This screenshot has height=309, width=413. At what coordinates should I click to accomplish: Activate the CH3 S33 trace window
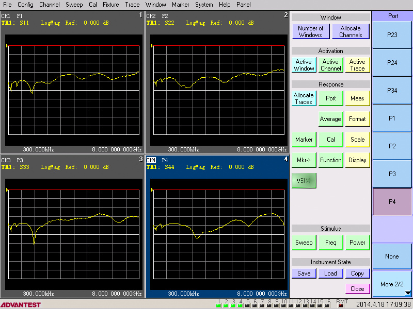(x=72, y=227)
